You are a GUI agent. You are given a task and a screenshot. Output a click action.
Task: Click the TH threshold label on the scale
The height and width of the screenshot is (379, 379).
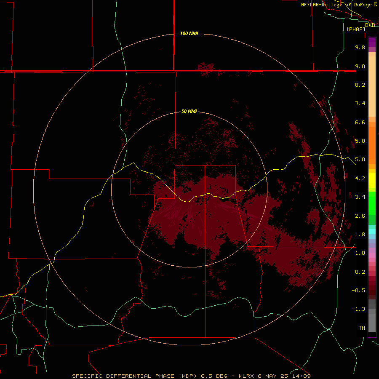point(362,328)
